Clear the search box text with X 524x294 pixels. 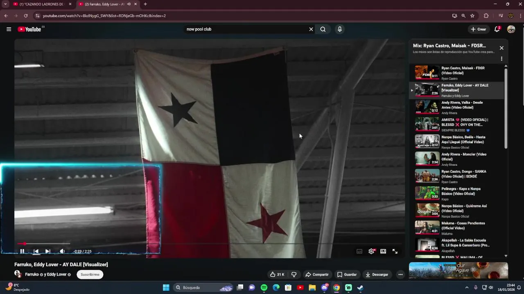311,29
